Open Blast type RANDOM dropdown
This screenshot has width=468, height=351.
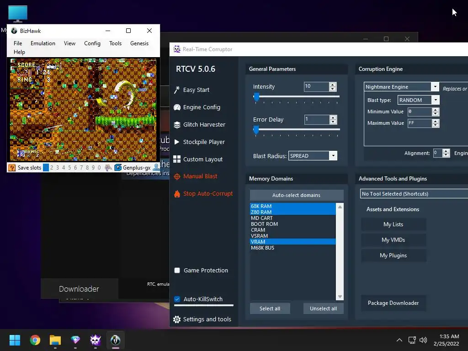click(x=436, y=100)
